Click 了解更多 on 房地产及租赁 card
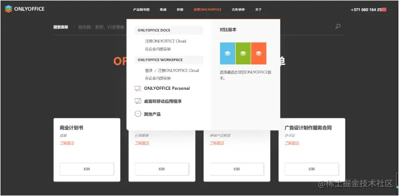Screen dimensions: 401x196 point(217,143)
